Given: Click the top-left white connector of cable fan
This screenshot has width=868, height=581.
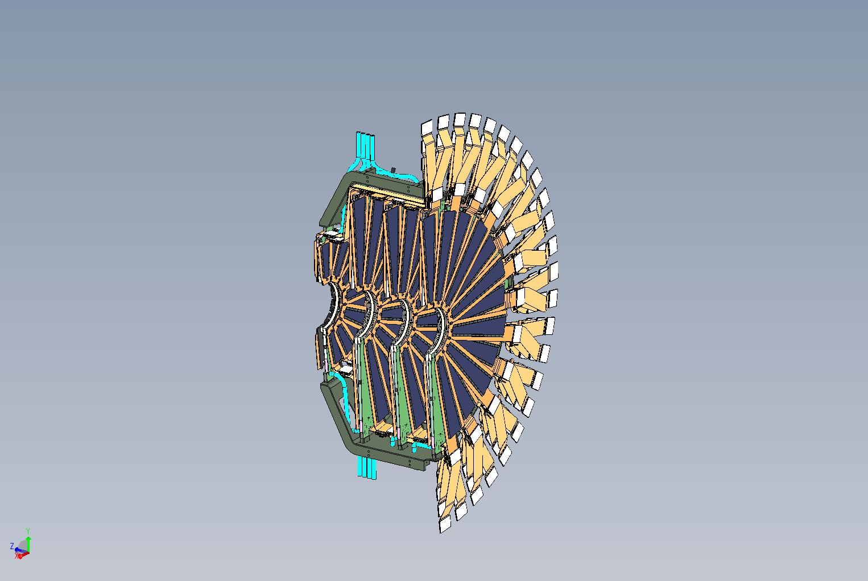Looking at the screenshot, I should click(x=427, y=128).
